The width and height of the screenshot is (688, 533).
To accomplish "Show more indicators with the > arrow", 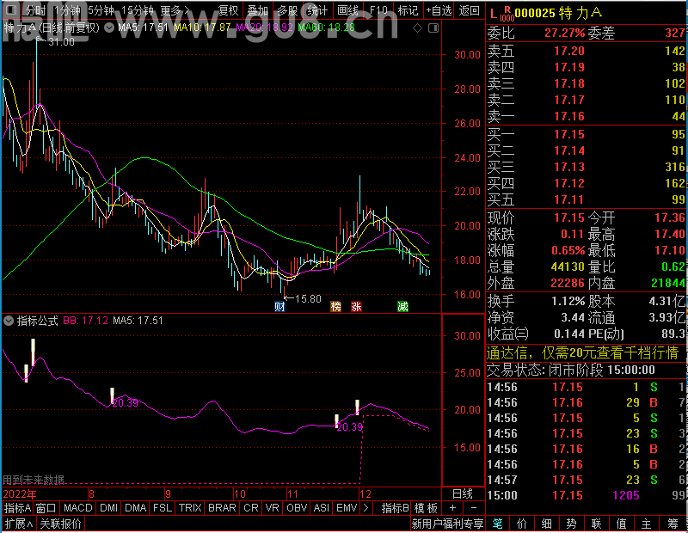I will click(365, 508).
